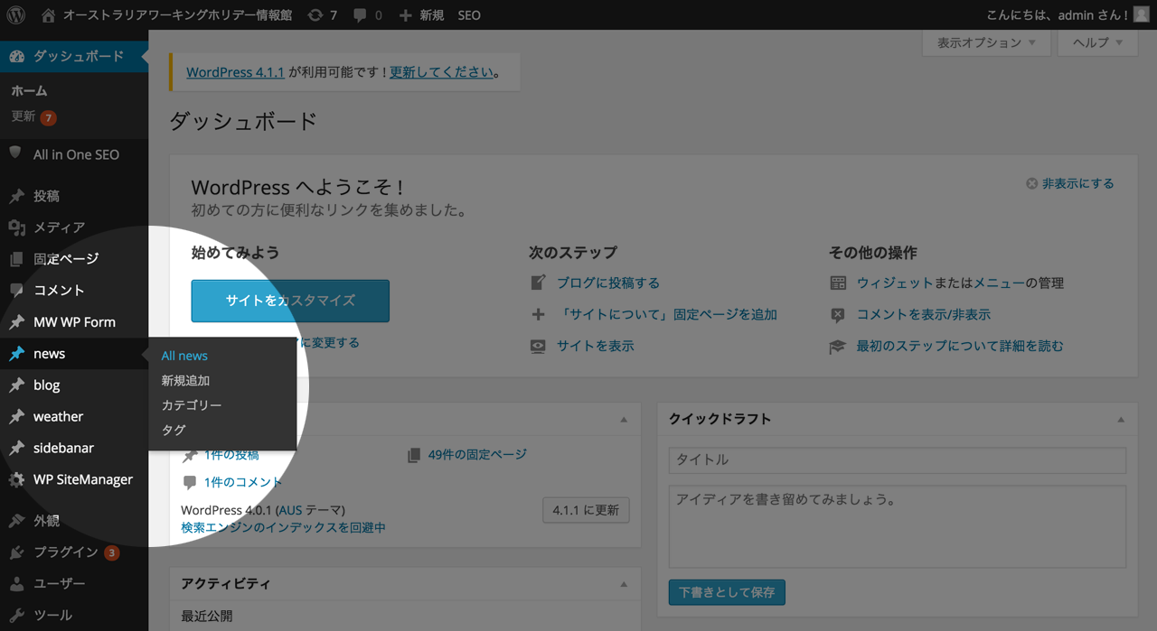Click the home icon beside the site name

48,14
